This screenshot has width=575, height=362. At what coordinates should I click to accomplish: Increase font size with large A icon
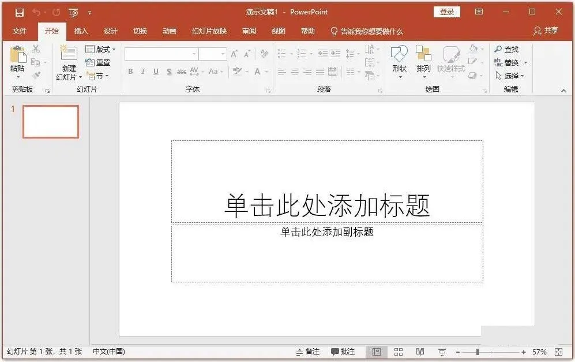tap(234, 54)
